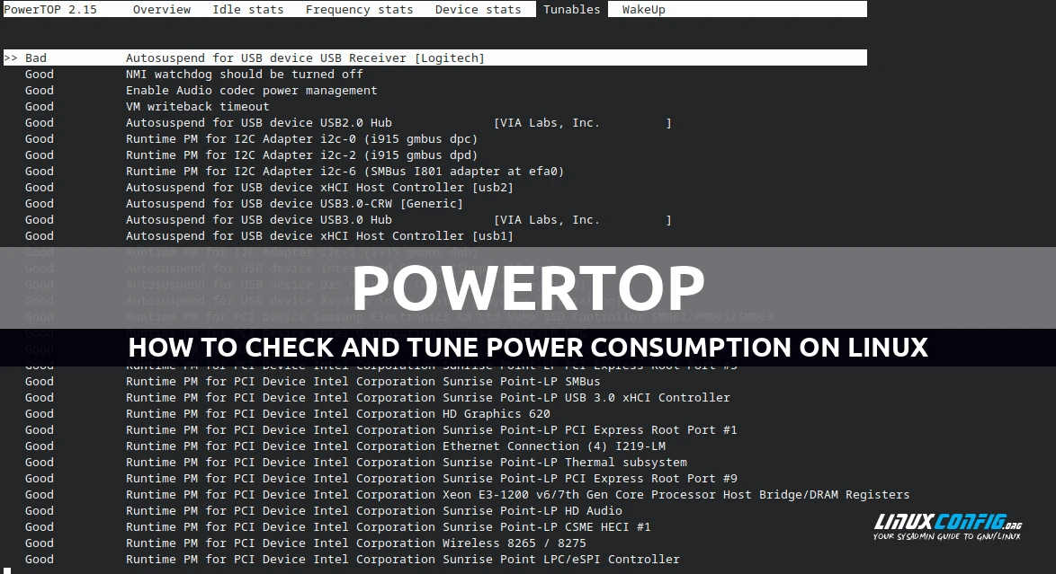The height and width of the screenshot is (574, 1056).
Task: Select Autosuspend xHCI Host Controller usb2 row
Action: click(269, 187)
